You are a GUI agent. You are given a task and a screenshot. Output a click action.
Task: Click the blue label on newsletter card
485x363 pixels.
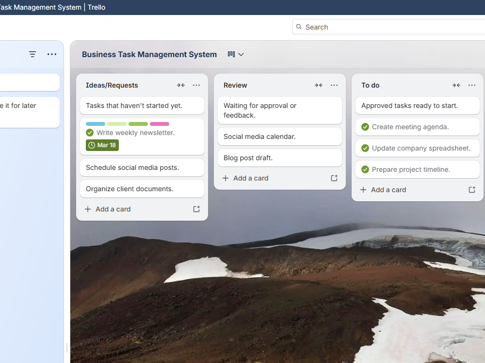(x=96, y=124)
